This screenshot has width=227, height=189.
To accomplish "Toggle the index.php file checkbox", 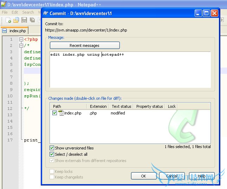I will pos(54,113).
